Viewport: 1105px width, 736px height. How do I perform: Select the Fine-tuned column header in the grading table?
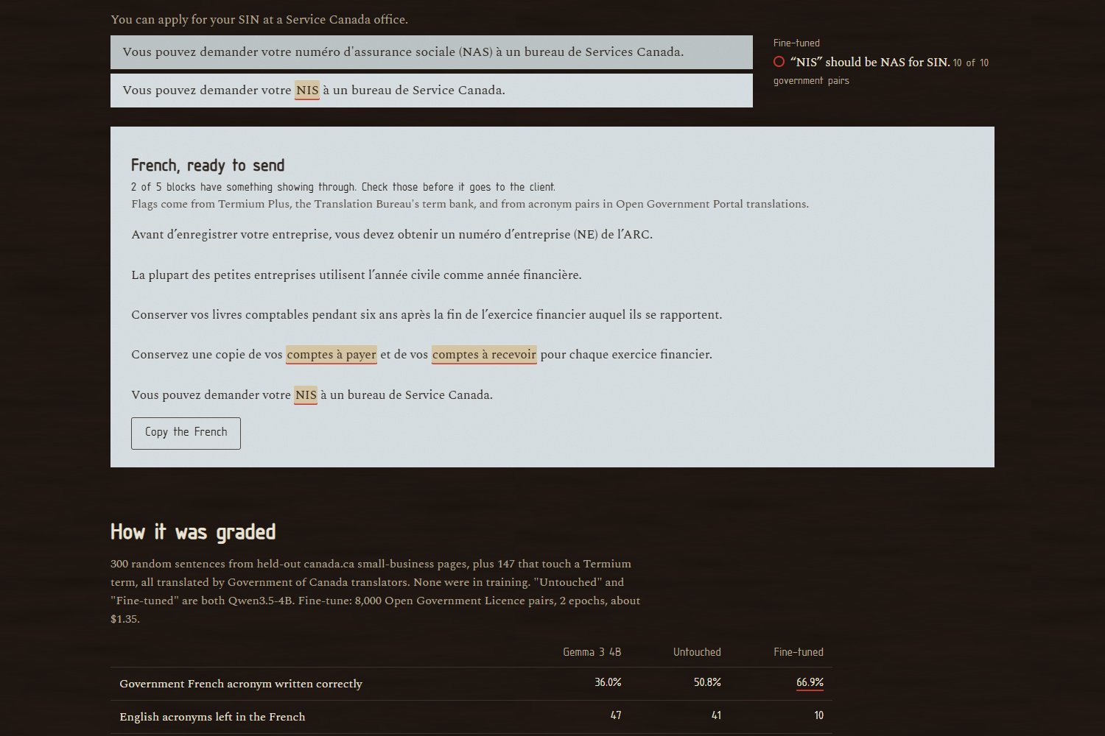point(799,652)
